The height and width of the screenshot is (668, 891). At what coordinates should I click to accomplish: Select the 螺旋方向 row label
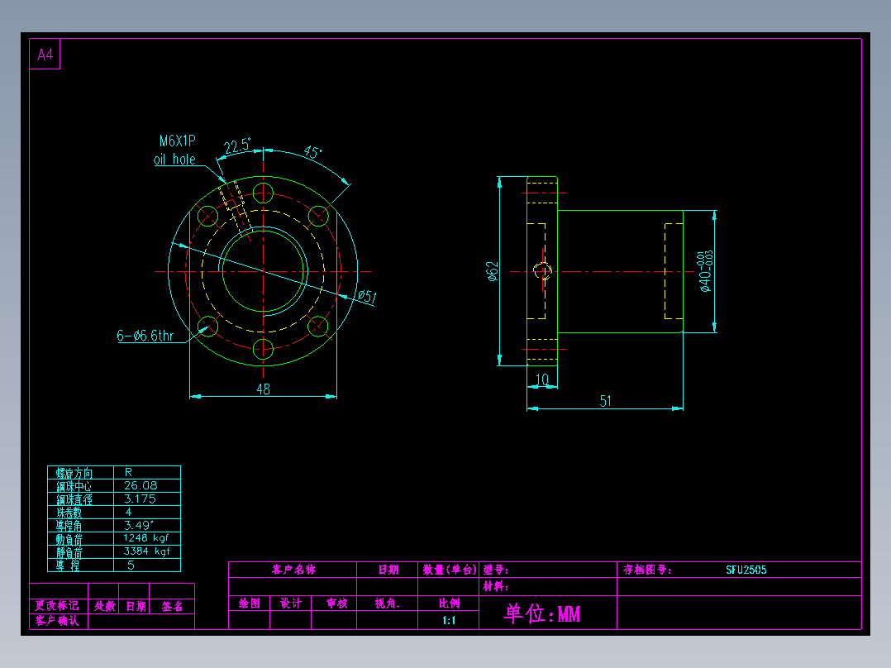pyautogui.click(x=74, y=473)
